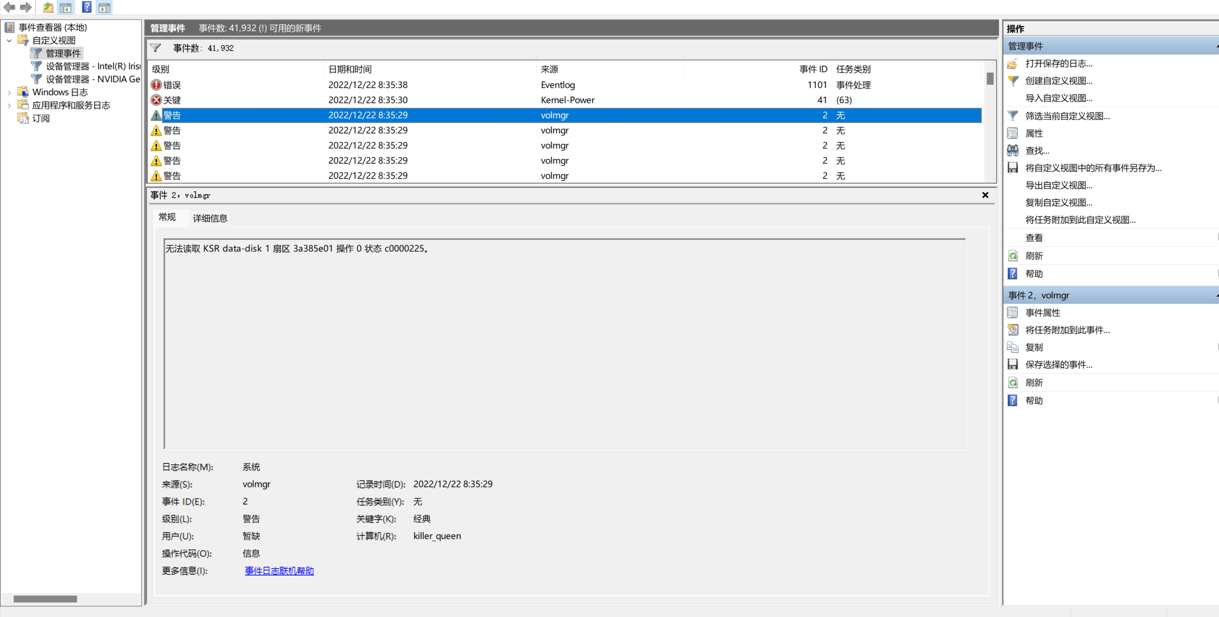Click the blue Help toolbar icon
Screen dimensions: 1219x617
click(x=86, y=7)
